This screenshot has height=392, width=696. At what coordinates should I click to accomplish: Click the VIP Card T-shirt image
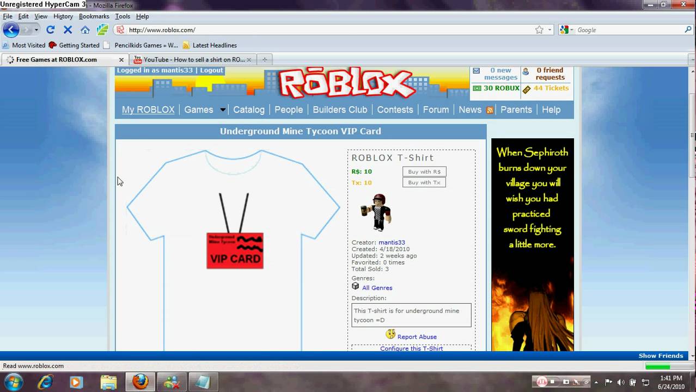click(234, 250)
